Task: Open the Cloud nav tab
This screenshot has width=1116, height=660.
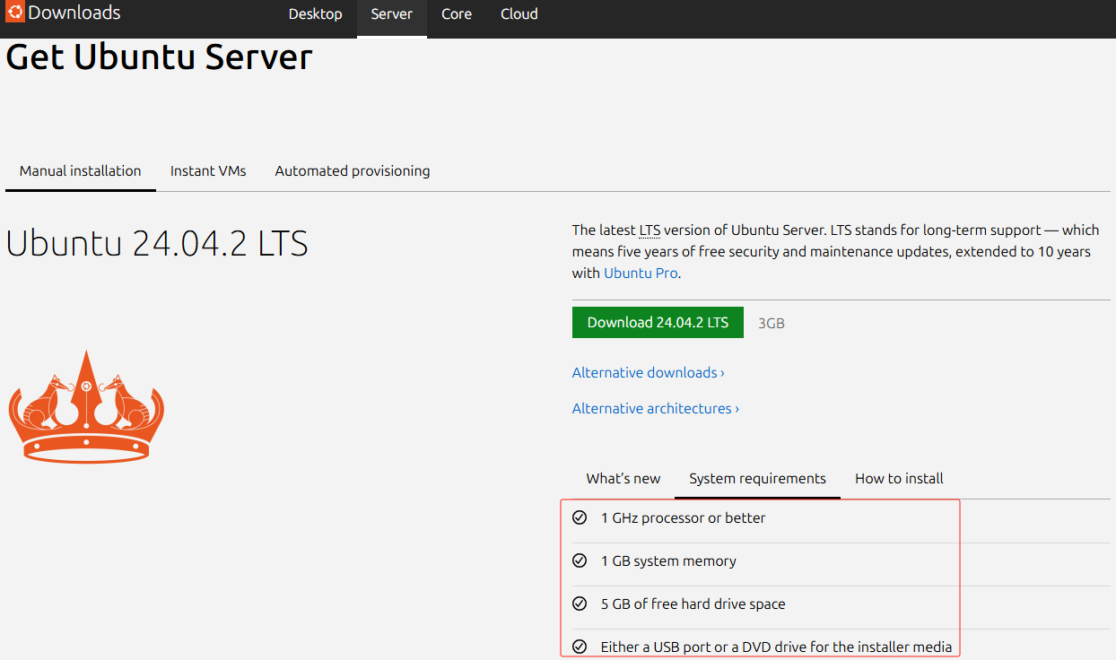Action: click(519, 14)
